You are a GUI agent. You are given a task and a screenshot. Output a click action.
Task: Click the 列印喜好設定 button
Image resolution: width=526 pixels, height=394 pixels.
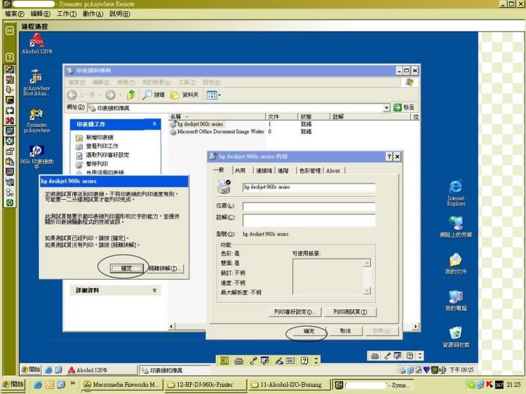point(295,312)
